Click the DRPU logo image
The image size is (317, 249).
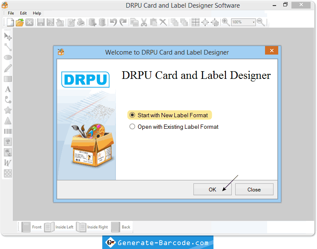coord(85,79)
